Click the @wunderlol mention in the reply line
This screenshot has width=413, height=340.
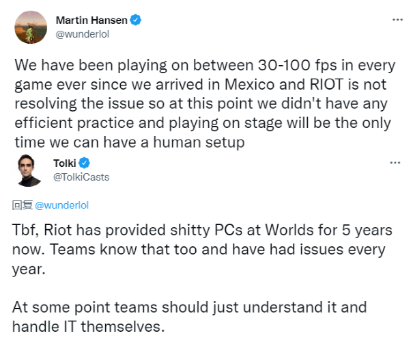coord(62,205)
